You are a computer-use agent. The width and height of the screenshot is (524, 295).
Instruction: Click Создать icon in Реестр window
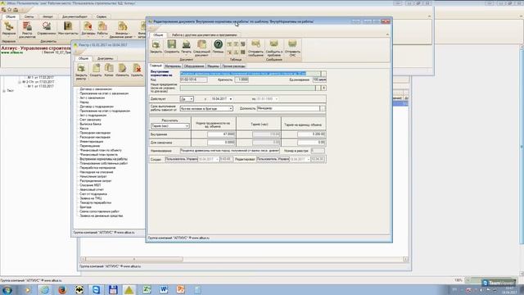tap(96, 70)
